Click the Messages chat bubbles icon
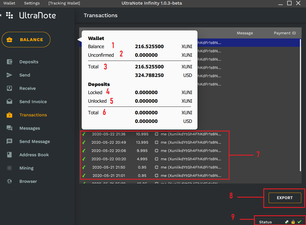Viewport: 306px width, 225px height. [x=9, y=128]
